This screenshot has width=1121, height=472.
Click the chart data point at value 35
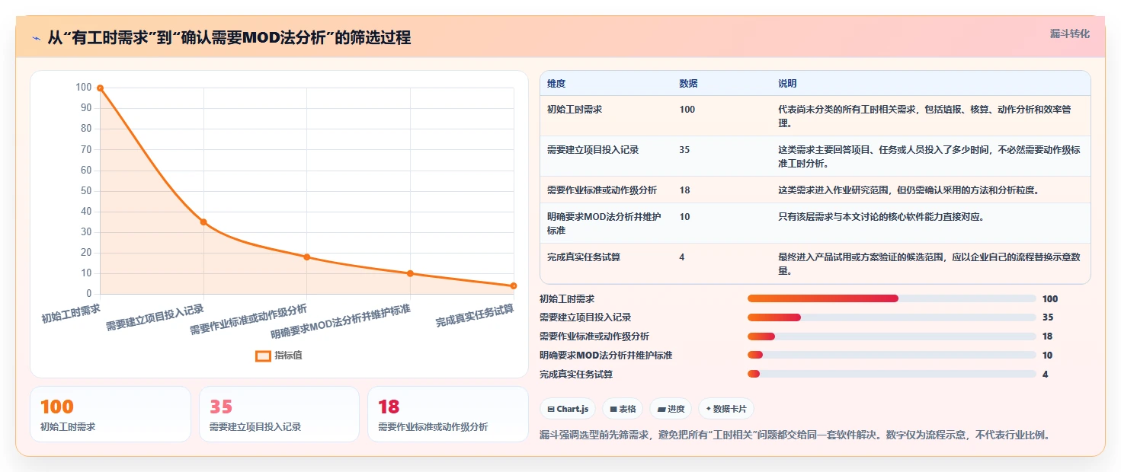(x=203, y=222)
